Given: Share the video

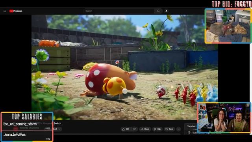Looking at the screenshot, I should 145,129.
